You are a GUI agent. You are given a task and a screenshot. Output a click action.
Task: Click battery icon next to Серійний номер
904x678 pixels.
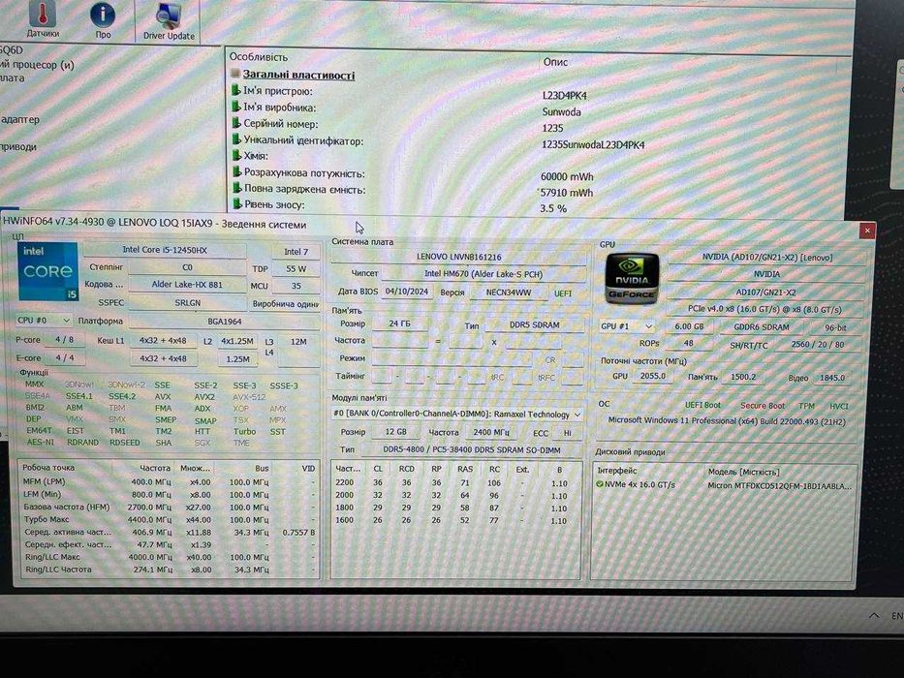(235, 123)
